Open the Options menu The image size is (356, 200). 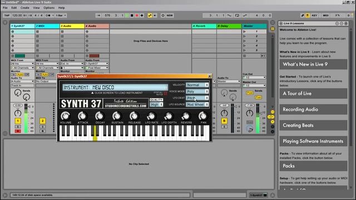(x=49, y=8)
